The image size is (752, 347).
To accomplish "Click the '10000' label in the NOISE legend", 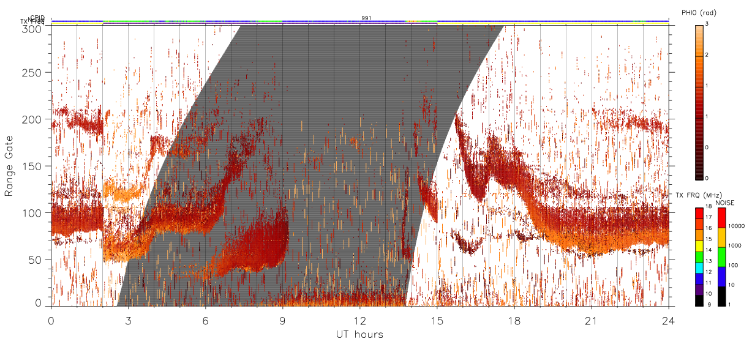I will [x=736, y=226].
